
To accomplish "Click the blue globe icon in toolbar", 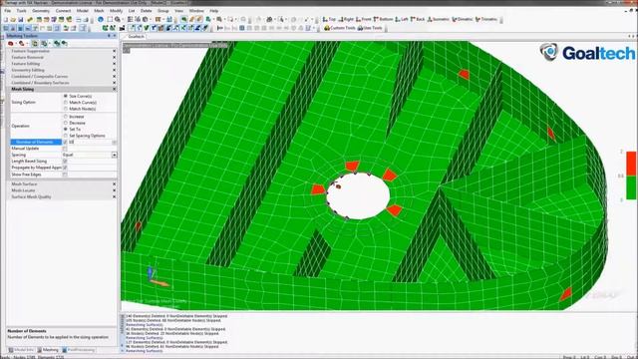I will pos(101,20).
